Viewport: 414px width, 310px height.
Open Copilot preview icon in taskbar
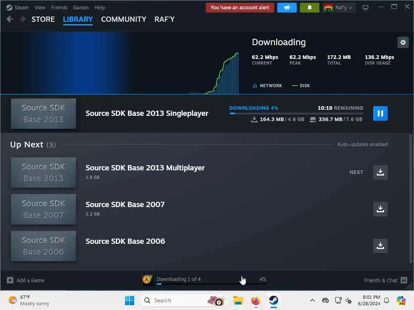coord(401,300)
